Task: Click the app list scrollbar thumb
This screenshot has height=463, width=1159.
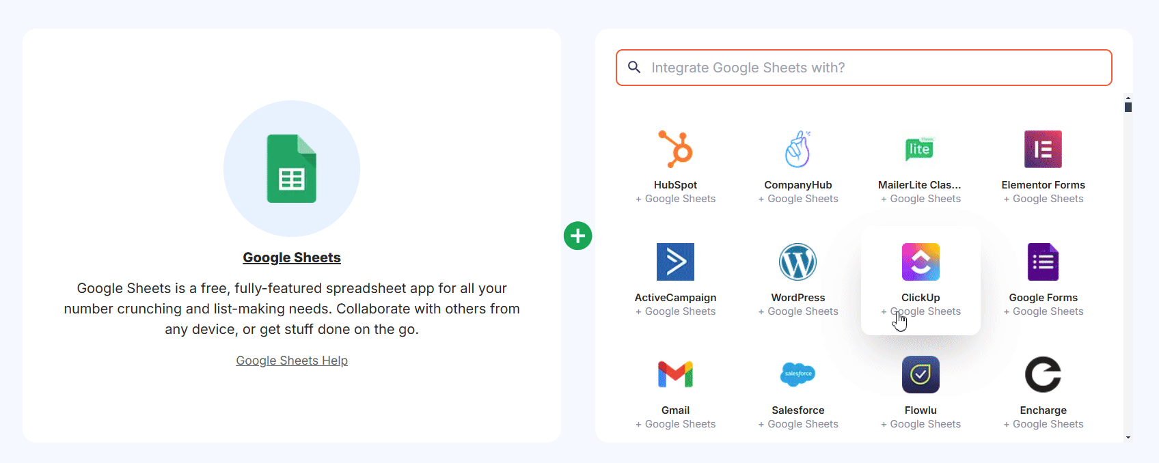Action: click(x=1128, y=107)
